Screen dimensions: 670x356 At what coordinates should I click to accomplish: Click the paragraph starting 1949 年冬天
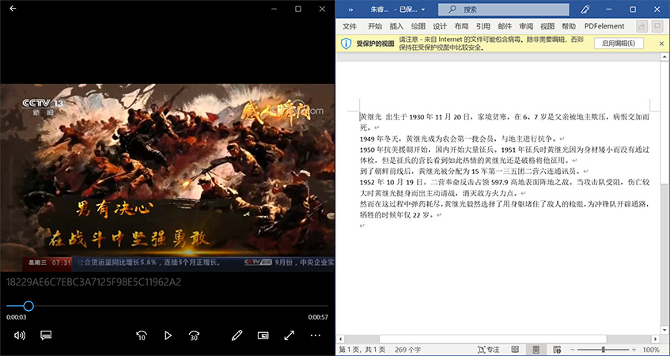[460, 139]
